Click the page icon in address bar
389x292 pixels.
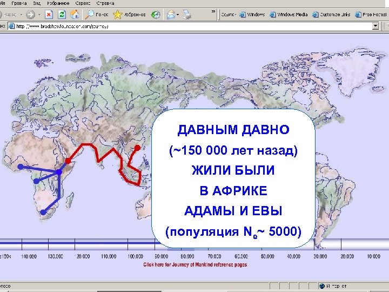point(12,26)
